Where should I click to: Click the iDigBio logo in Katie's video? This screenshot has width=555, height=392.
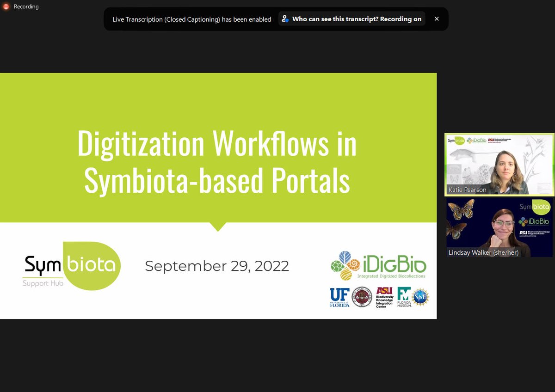pos(476,141)
